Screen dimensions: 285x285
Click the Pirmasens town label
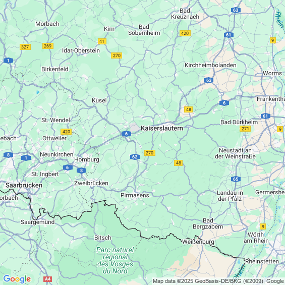pos(135,195)
